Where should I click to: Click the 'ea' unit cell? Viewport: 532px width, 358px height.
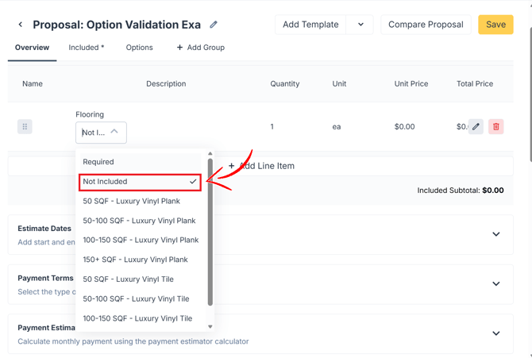coord(336,127)
